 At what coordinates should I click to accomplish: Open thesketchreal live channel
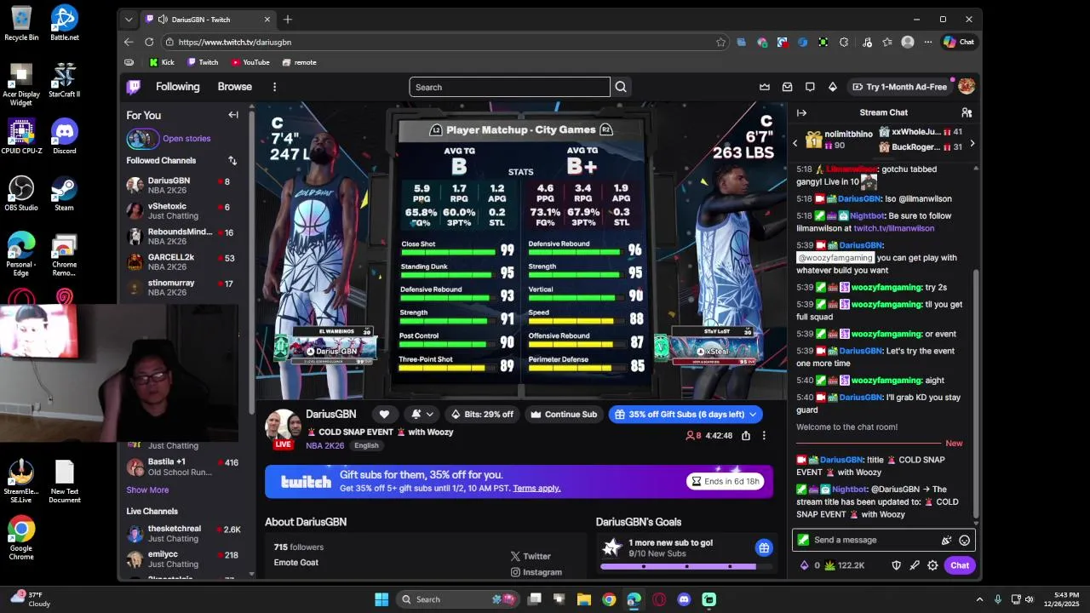tap(184, 533)
